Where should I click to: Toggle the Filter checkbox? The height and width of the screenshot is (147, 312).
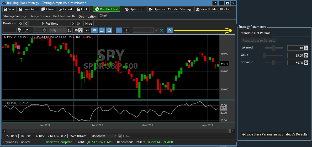120,136
